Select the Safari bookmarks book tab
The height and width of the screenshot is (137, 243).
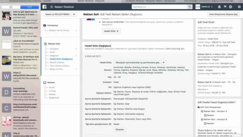[x=11, y=7]
